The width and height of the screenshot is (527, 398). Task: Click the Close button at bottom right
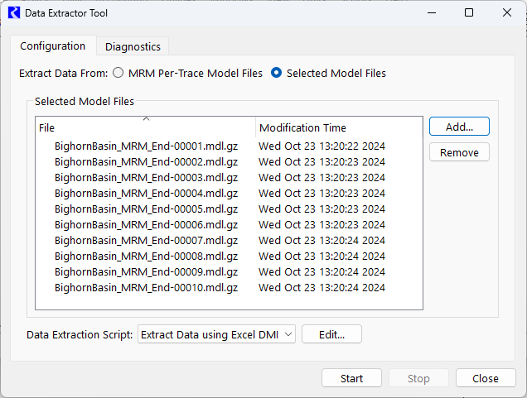pos(486,378)
